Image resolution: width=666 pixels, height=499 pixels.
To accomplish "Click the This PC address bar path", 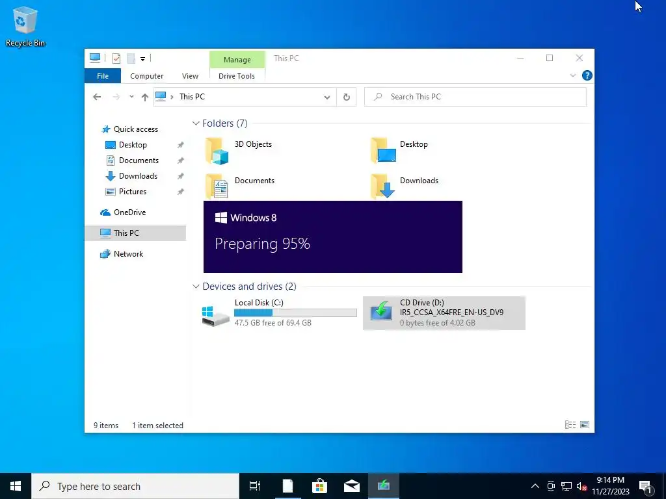I will pos(192,97).
